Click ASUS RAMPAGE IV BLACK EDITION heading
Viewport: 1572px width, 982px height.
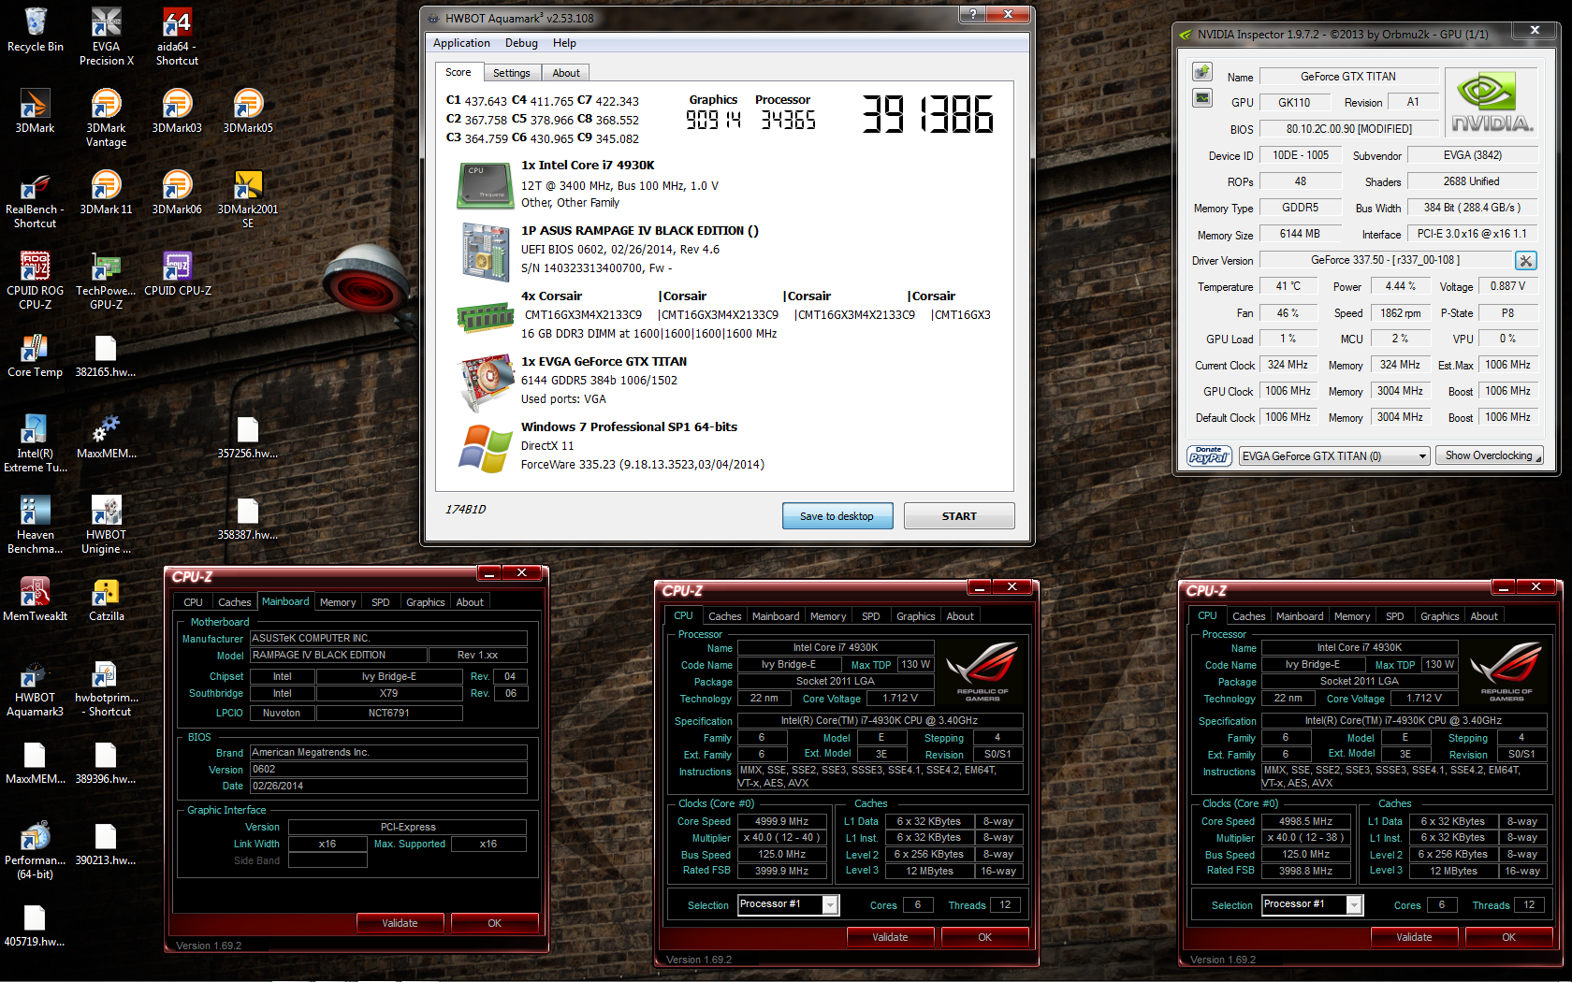(x=640, y=231)
